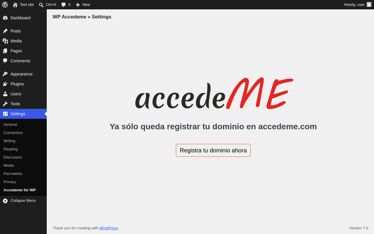Click the comments bubble icon in admin bar

pyautogui.click(x=64, y=5)
